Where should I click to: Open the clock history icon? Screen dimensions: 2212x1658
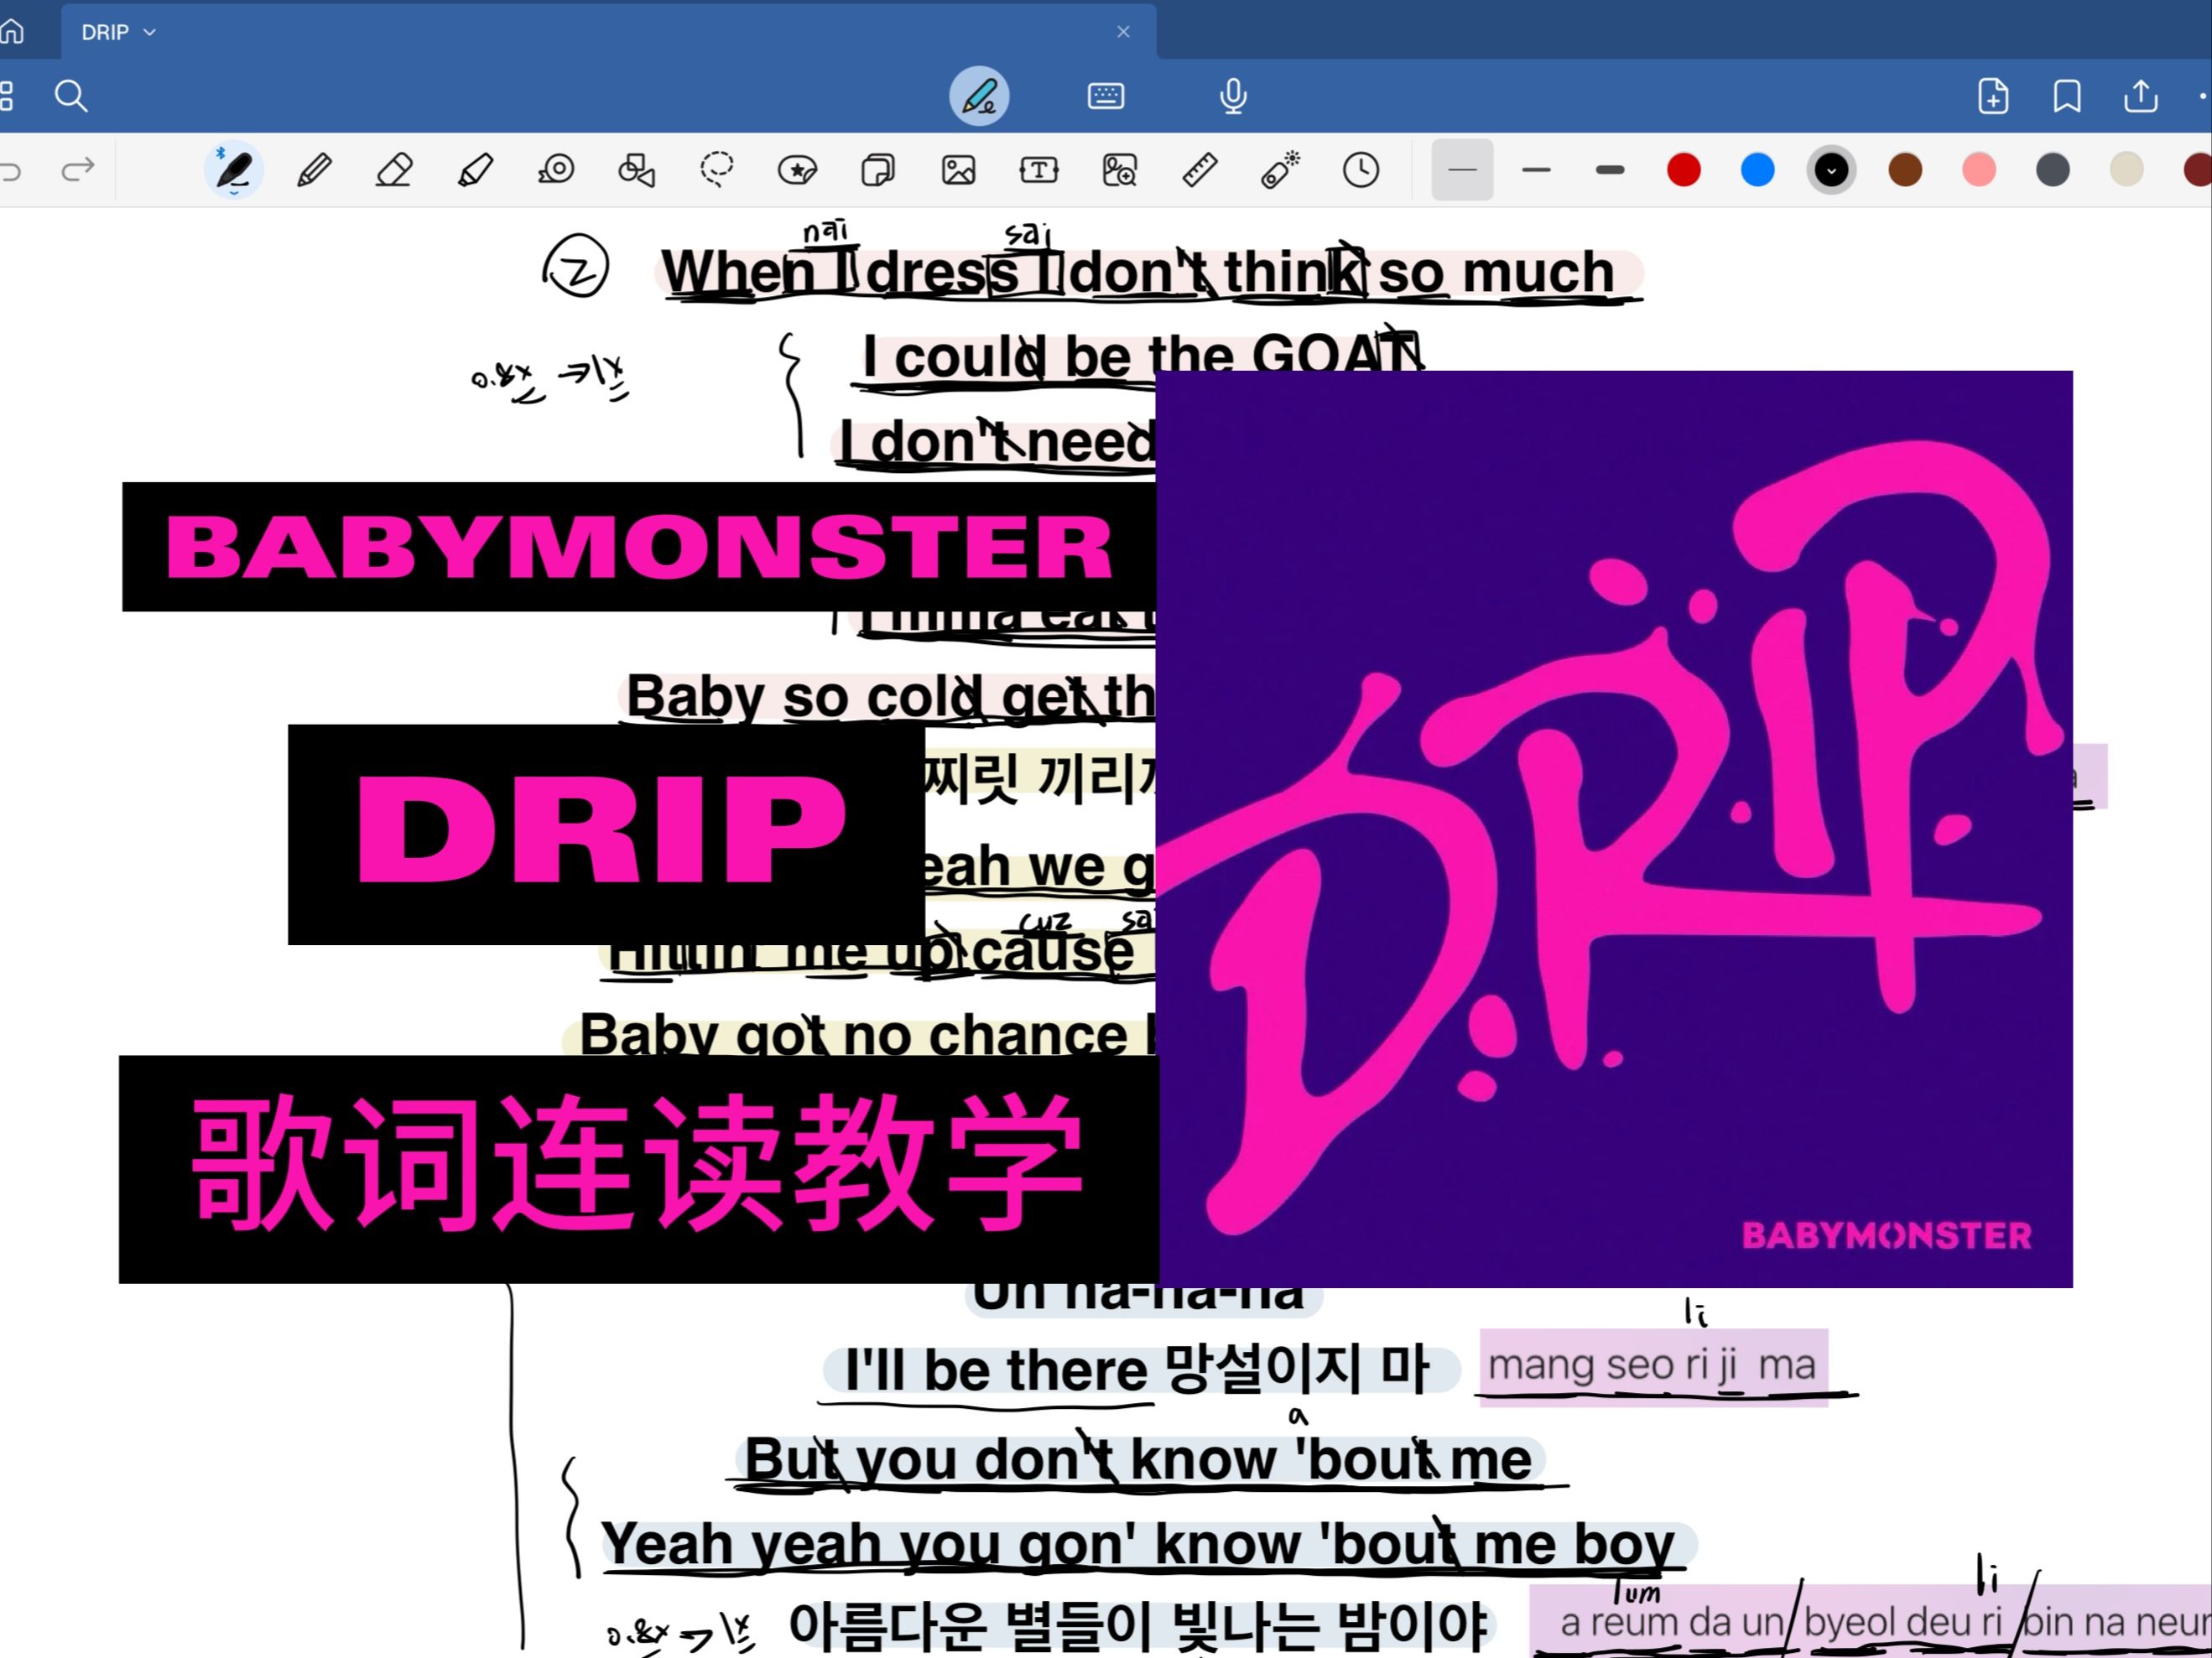(1360, 169)
